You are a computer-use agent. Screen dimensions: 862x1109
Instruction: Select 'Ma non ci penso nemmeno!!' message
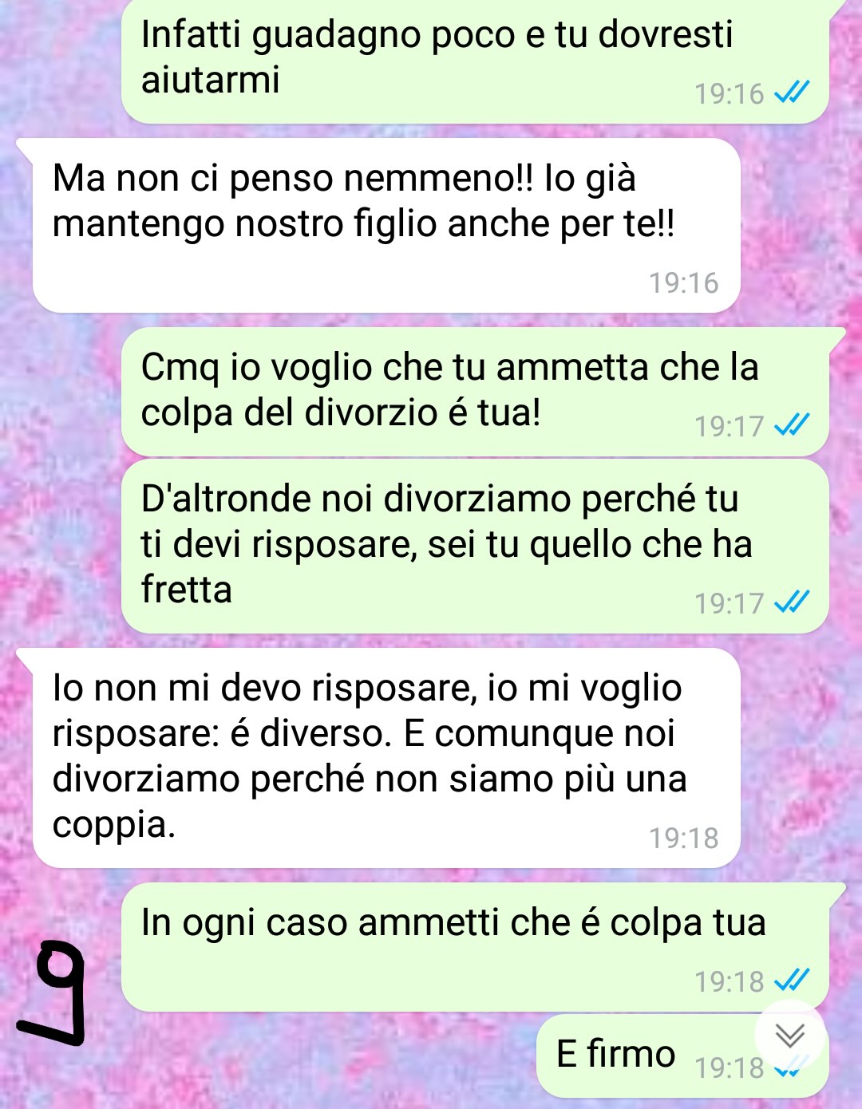pos(386,225)
